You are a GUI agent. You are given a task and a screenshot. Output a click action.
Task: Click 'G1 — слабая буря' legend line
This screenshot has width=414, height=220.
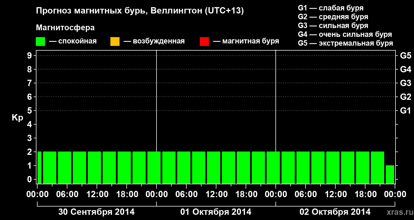point(331,8)
